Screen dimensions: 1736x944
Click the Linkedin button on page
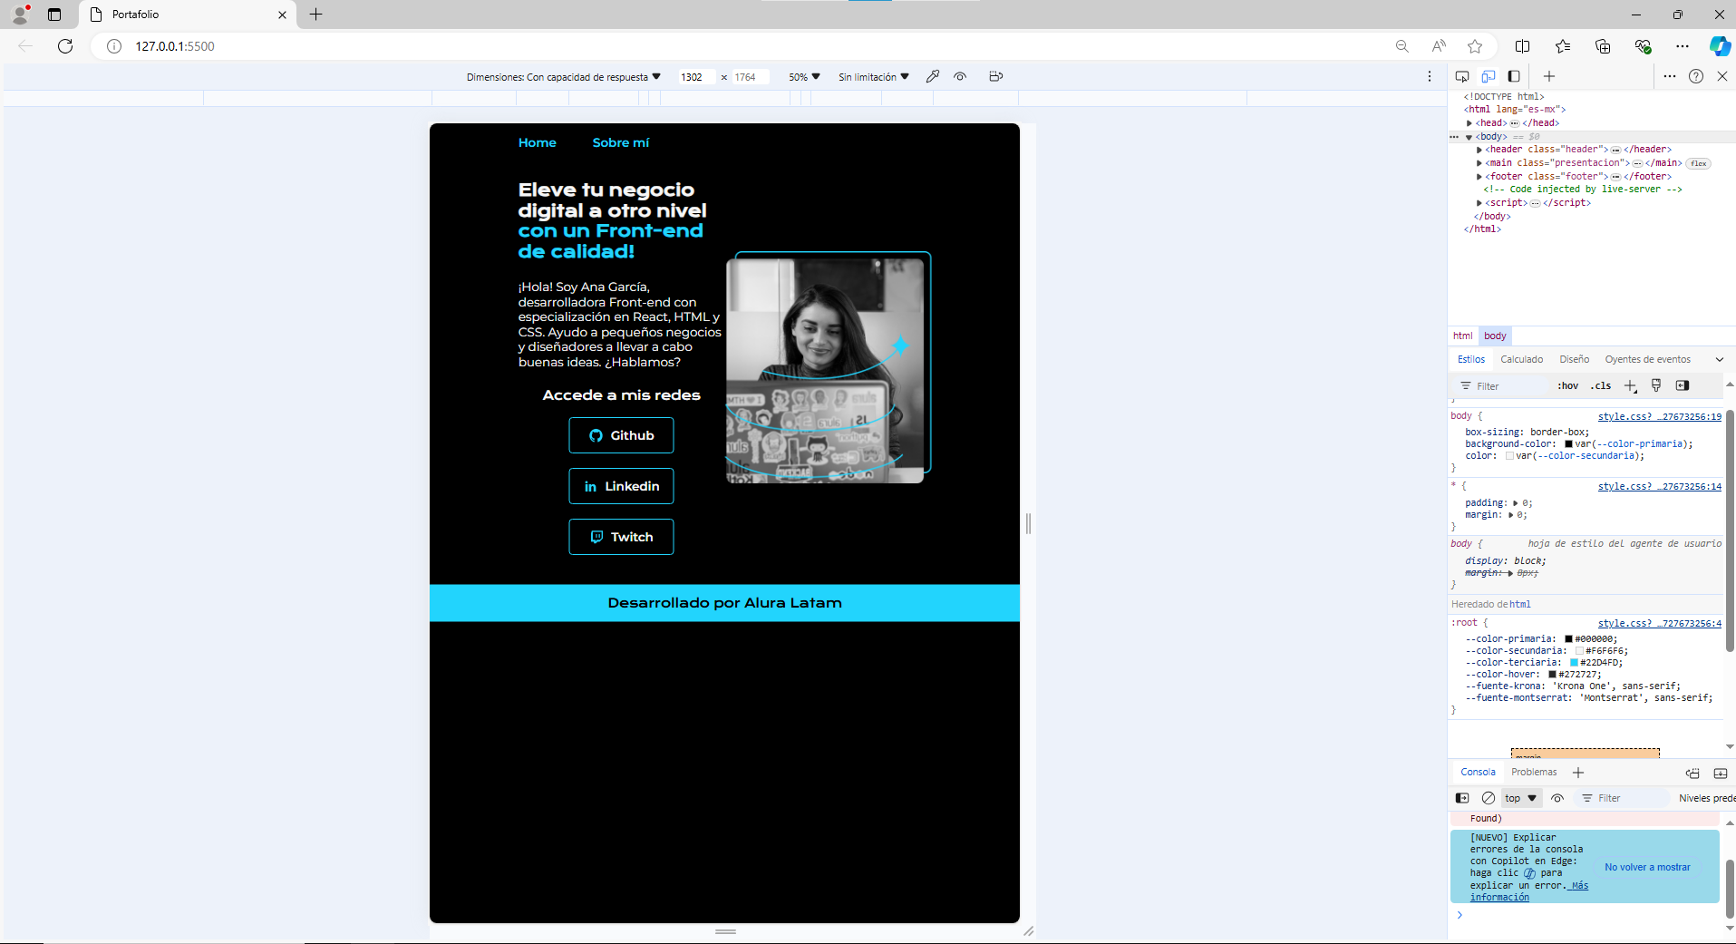tap(621, 486)
